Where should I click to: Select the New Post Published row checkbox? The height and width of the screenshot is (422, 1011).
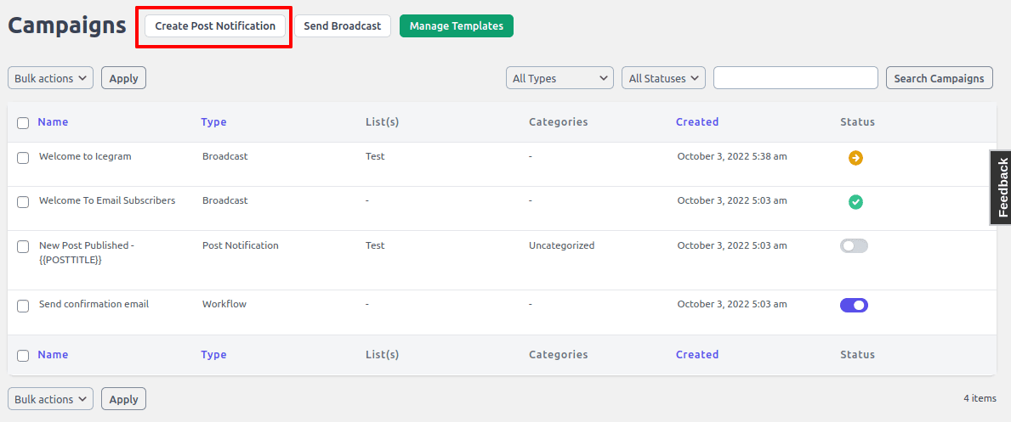click(23, 247)
